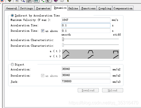141x108 pixels.
Task: Click the Deceleration Characteristic slider handle
Action: 63,45
